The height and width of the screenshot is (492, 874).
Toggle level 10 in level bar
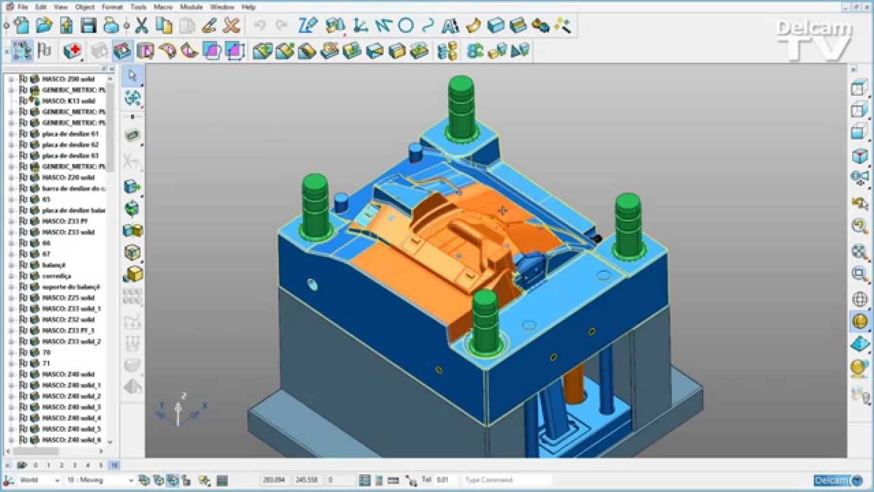pyautogui.click(x=114, y=465)
